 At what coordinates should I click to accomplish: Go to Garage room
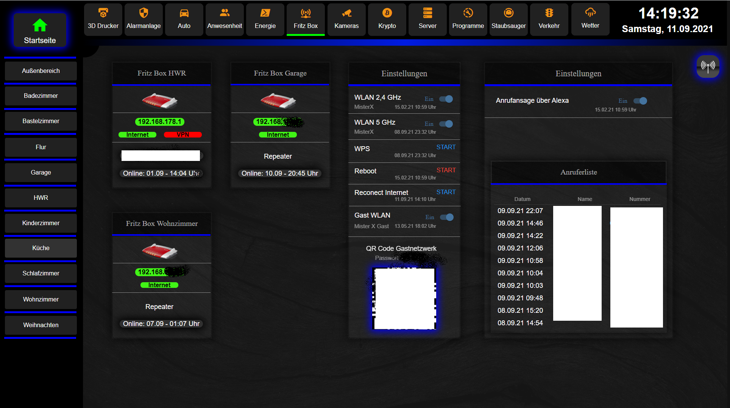pyautogui.click(x=41, y=172)
